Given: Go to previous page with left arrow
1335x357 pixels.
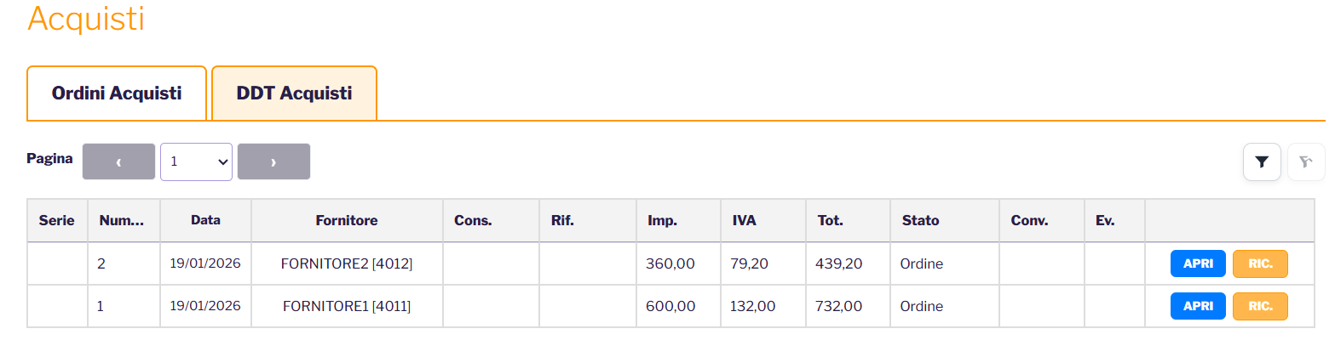Looking at the screenshot, I should point(118,161).
